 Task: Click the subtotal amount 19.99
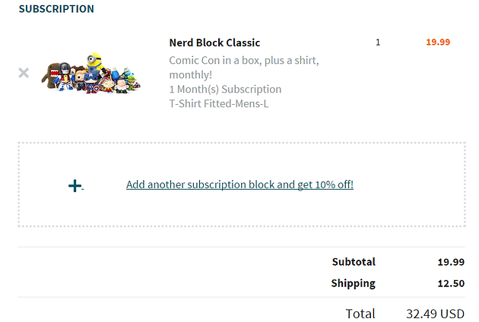(x=451, y=262)
